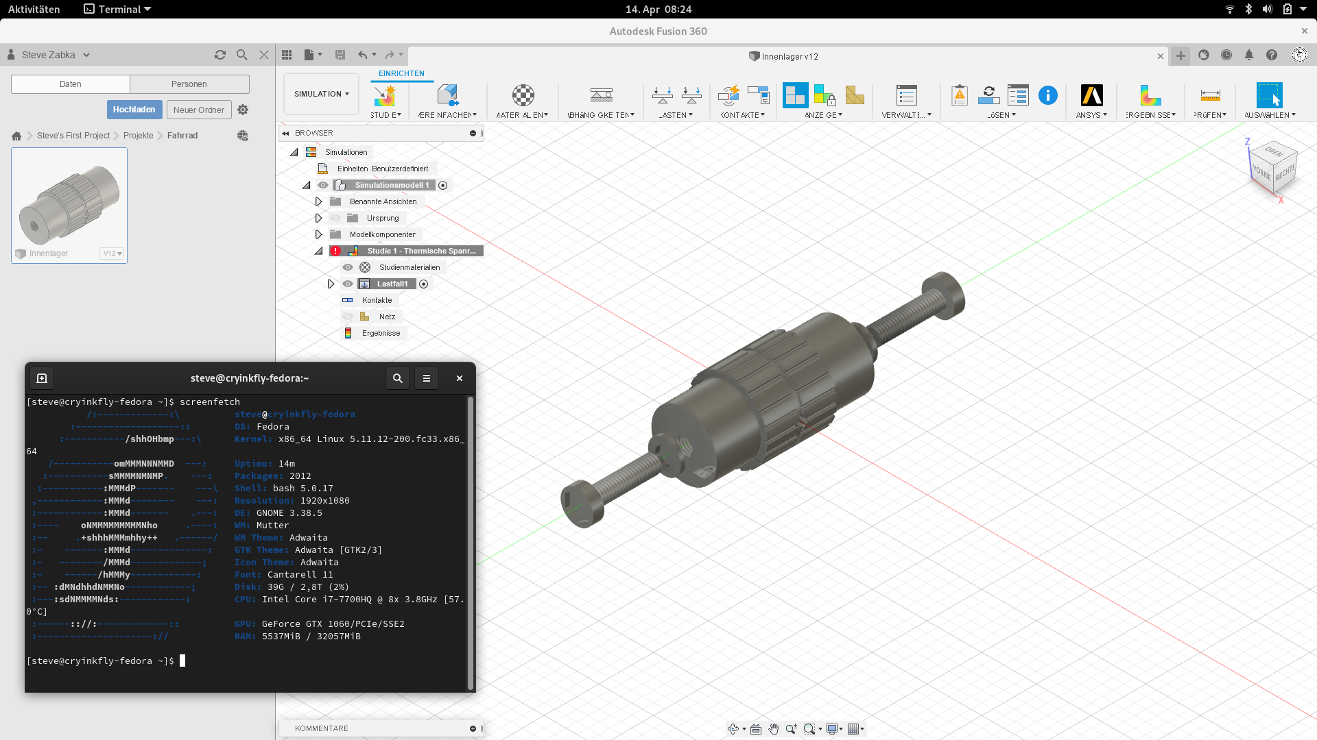
Task: Click the Auswählen selection tool icon
Action: click(1269, 96)
